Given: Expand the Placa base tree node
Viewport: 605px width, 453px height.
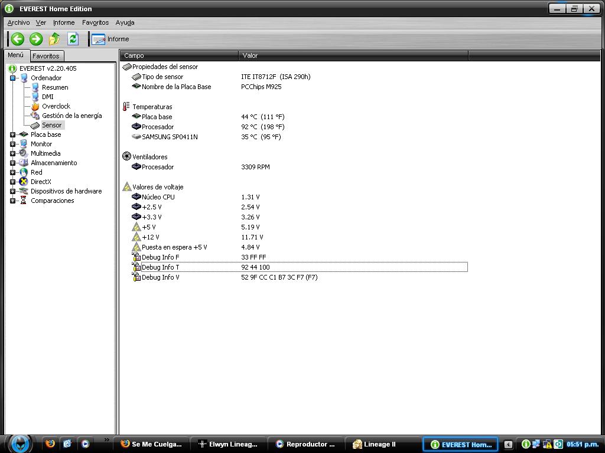Looking at the screenshot, I should click(12, 134).
